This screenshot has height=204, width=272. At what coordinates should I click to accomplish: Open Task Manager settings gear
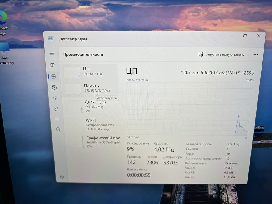(x=62, y=177)
